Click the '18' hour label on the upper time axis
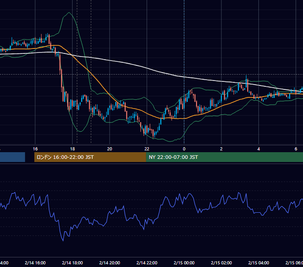This screenshot has height=267, width=303. [x=73, y=149]
